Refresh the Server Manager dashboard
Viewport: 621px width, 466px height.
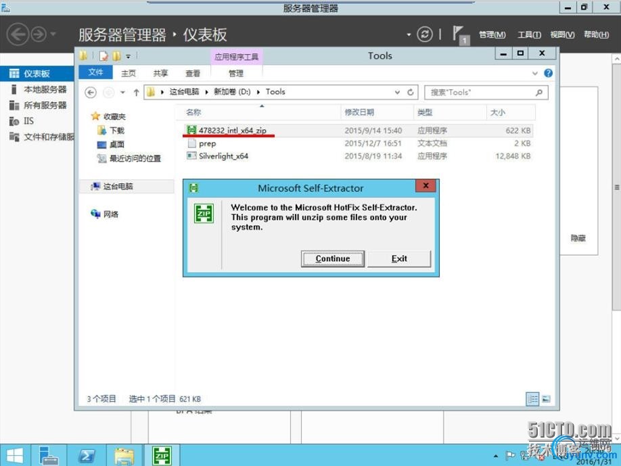click(x=425, y=34)
